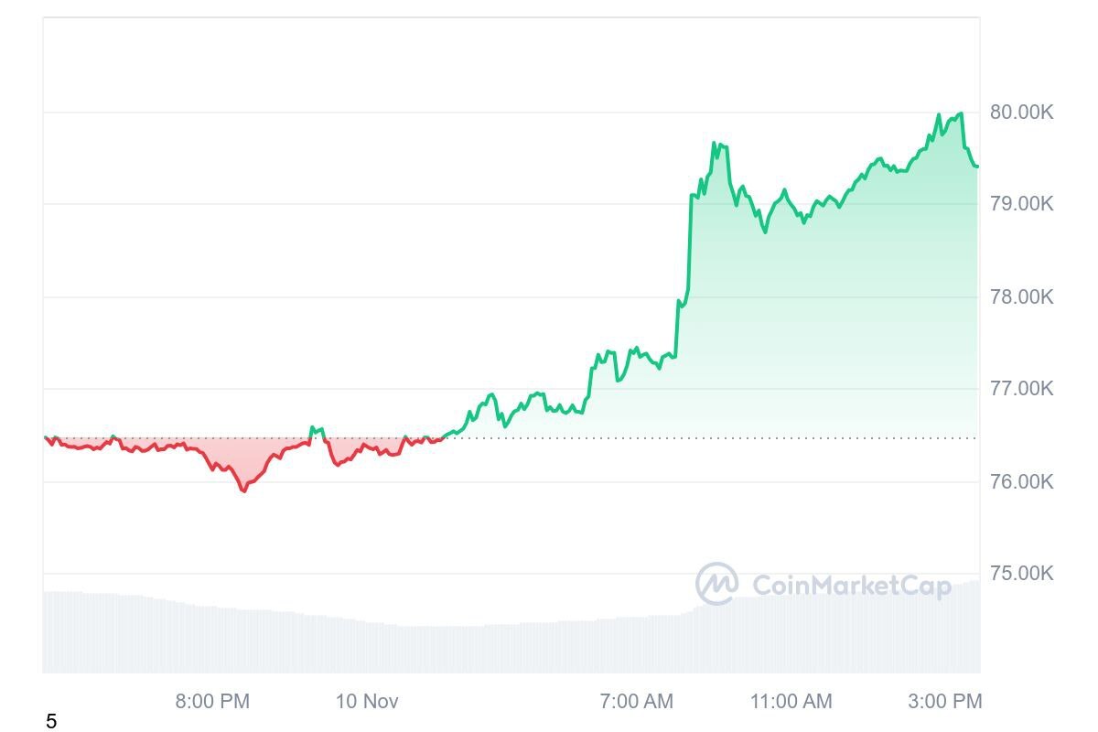
Task: Click the 78.00K price axis label
Action: (x=1021, y=296)
